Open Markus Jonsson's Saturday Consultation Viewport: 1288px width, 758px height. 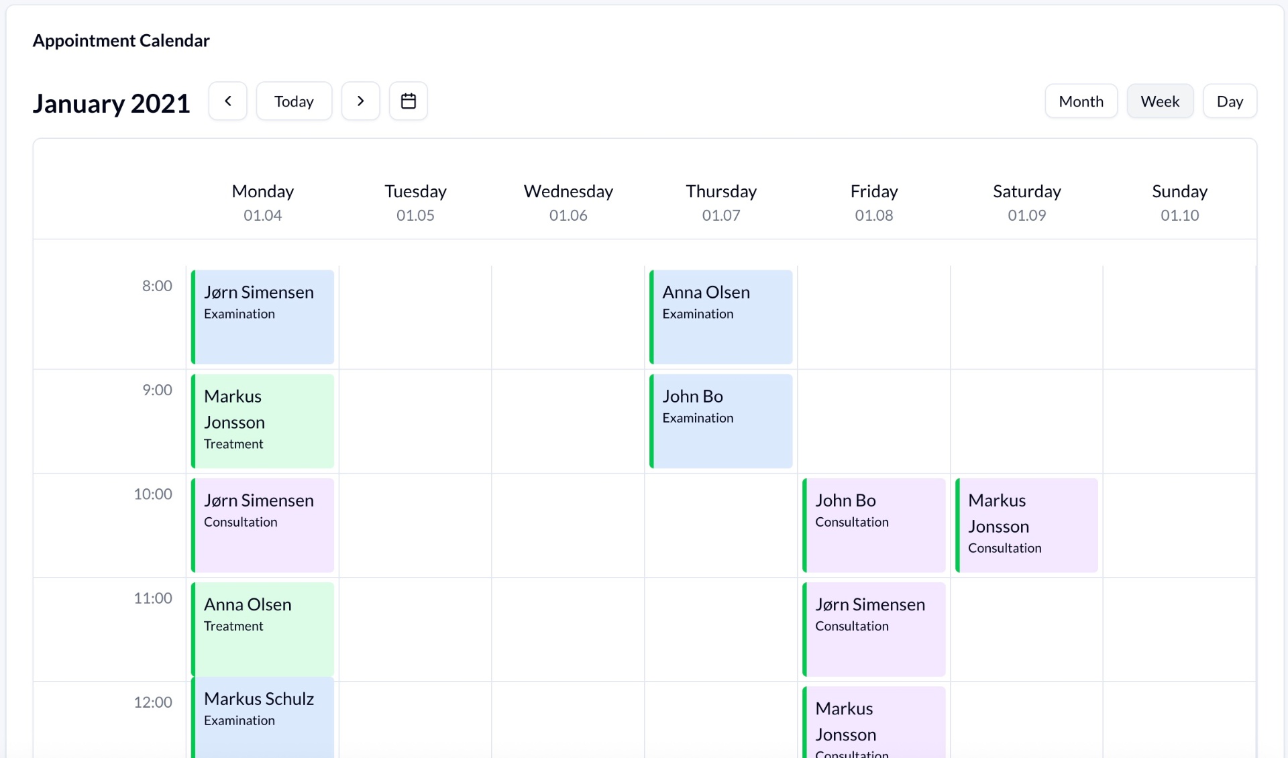[x=1026, y=525]
